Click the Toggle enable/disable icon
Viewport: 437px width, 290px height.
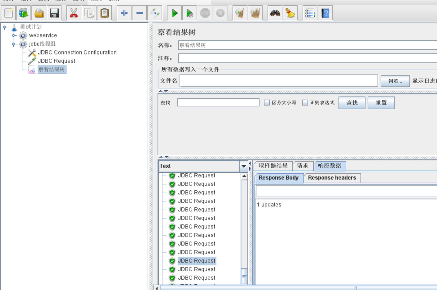tap(155, 13)
